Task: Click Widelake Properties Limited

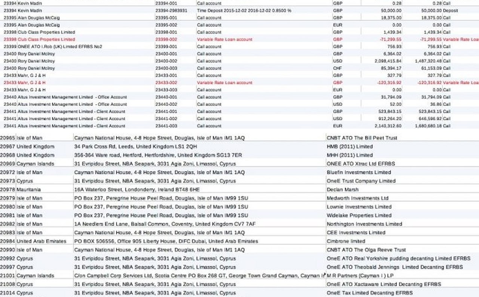Action: pos(359,215)
